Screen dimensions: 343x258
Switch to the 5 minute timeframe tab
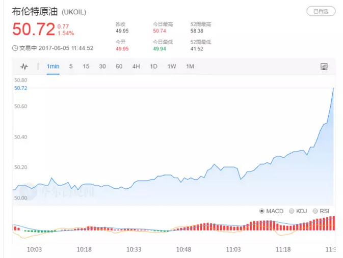(71, 67)
